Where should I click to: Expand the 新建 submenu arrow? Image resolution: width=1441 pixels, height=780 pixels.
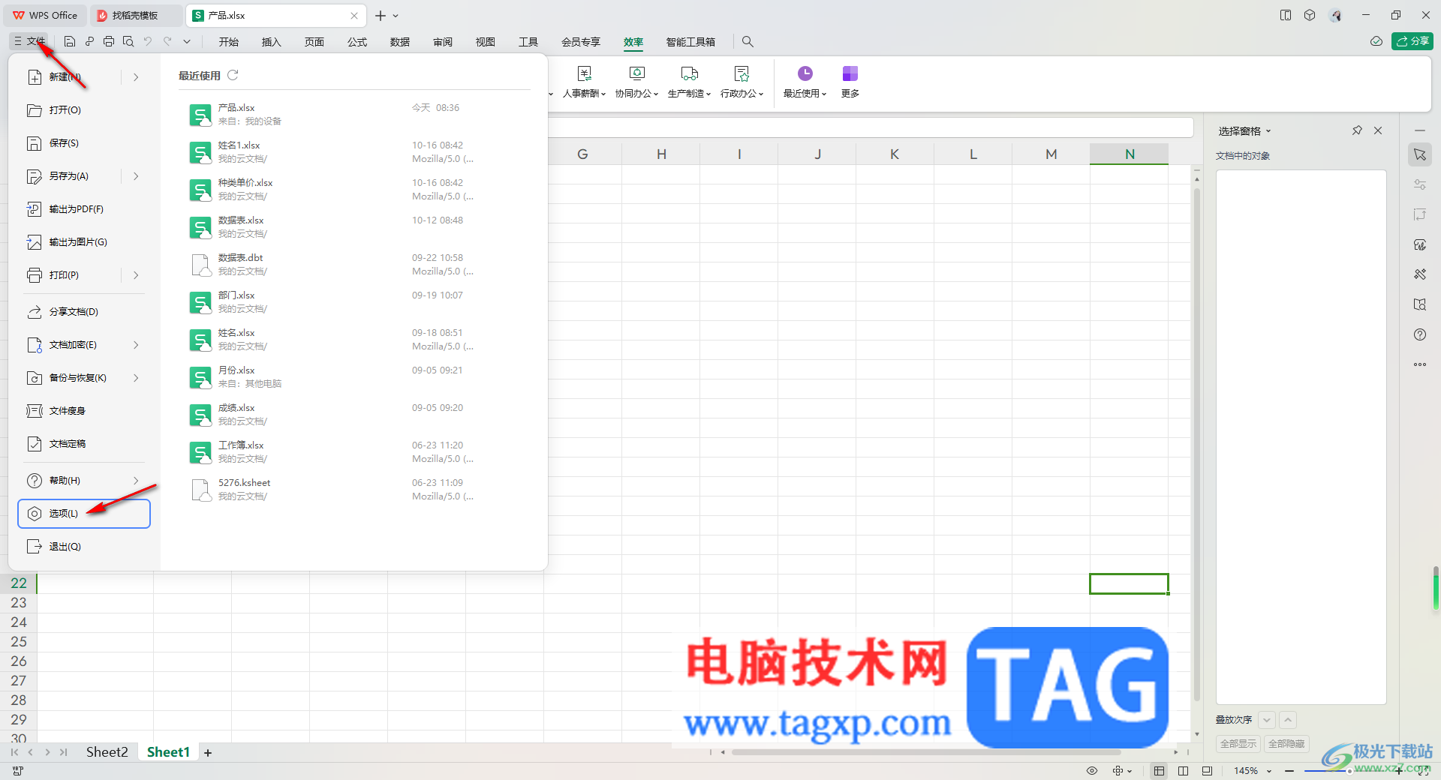click(x=136, y=77)
